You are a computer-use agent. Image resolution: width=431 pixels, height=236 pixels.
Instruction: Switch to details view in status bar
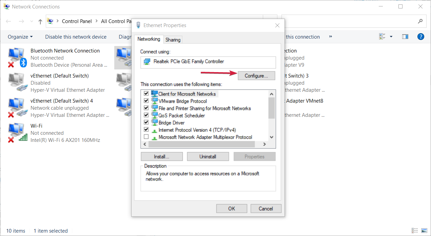point(415,231)
